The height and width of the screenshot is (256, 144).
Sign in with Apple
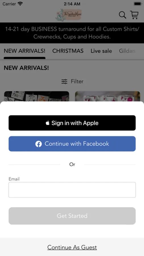point(72,123)
